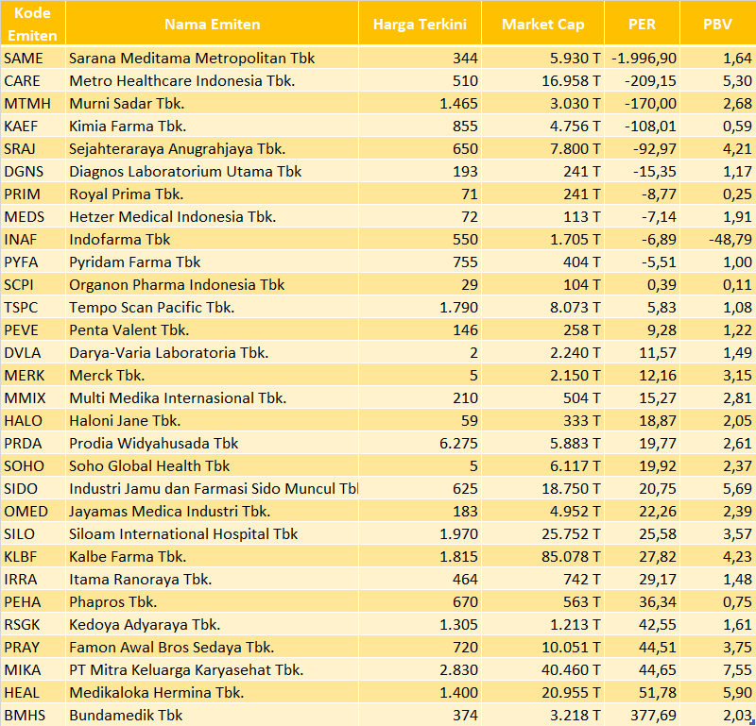This screenshot has width=756, height=726.
Task: Click Metro Healthcare Indonesia Tbk. name
Action: (182, 81)
